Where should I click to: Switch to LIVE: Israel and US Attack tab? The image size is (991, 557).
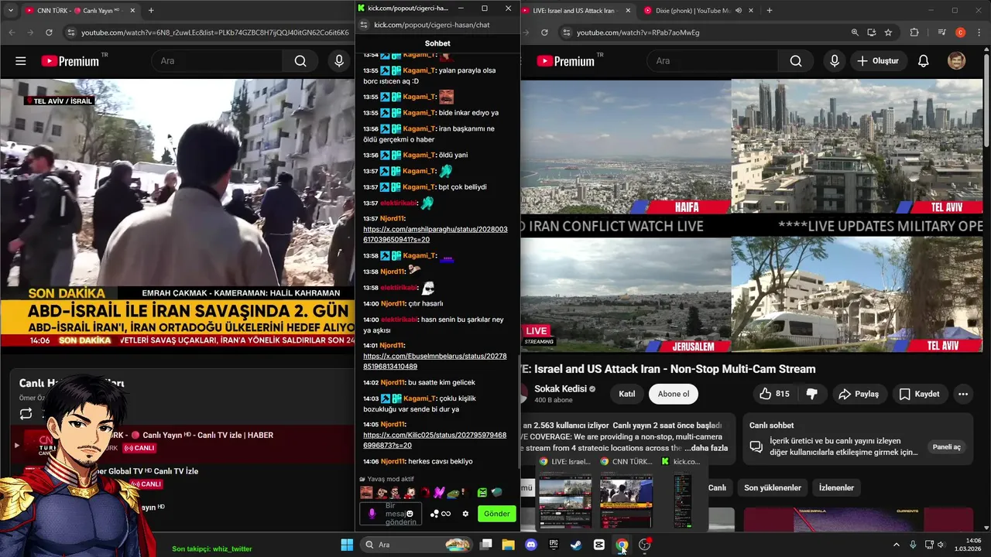[577, 11]
